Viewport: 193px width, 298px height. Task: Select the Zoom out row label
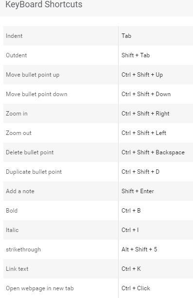coord(18,133)
